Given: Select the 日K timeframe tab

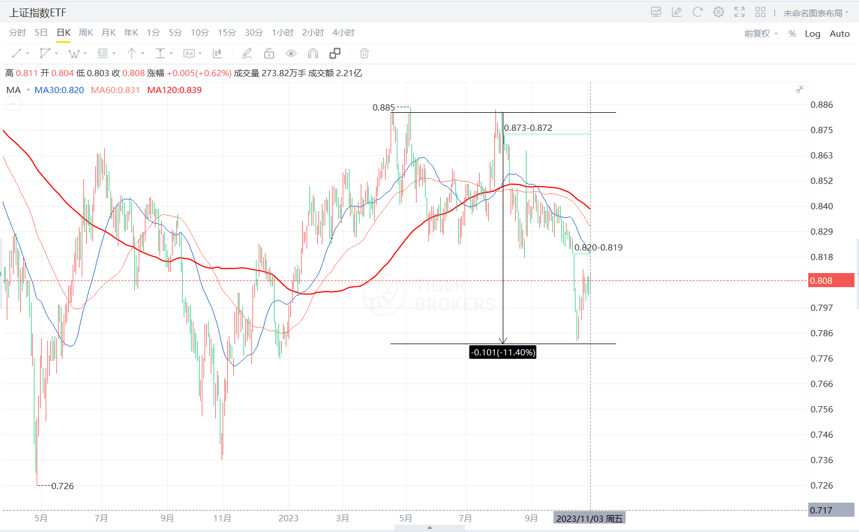Looking at the screenshot, I should coord(64,33).
